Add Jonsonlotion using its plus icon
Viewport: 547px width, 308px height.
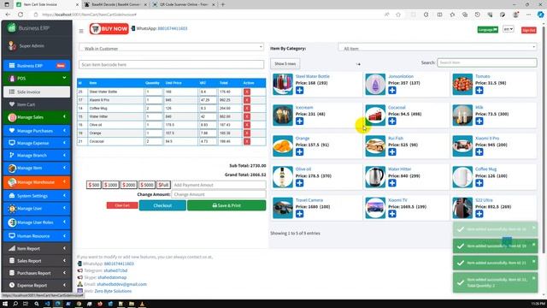pyautogui.click(x=392, y=91)
